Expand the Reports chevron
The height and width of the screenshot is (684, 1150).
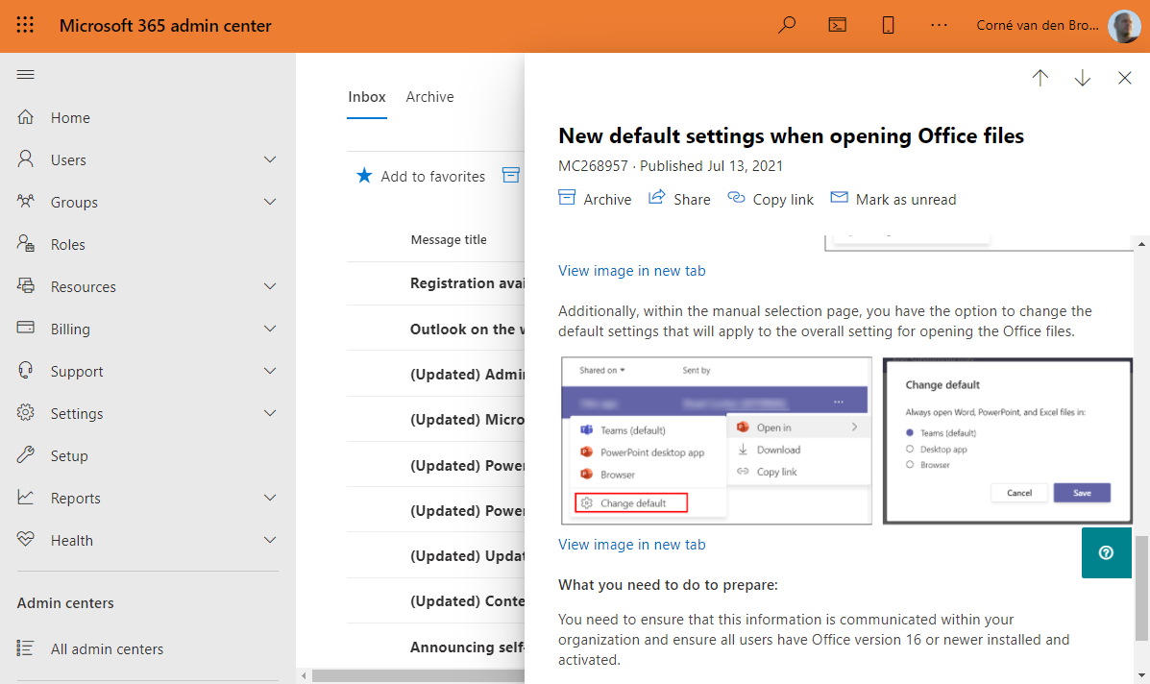point(270,498)
